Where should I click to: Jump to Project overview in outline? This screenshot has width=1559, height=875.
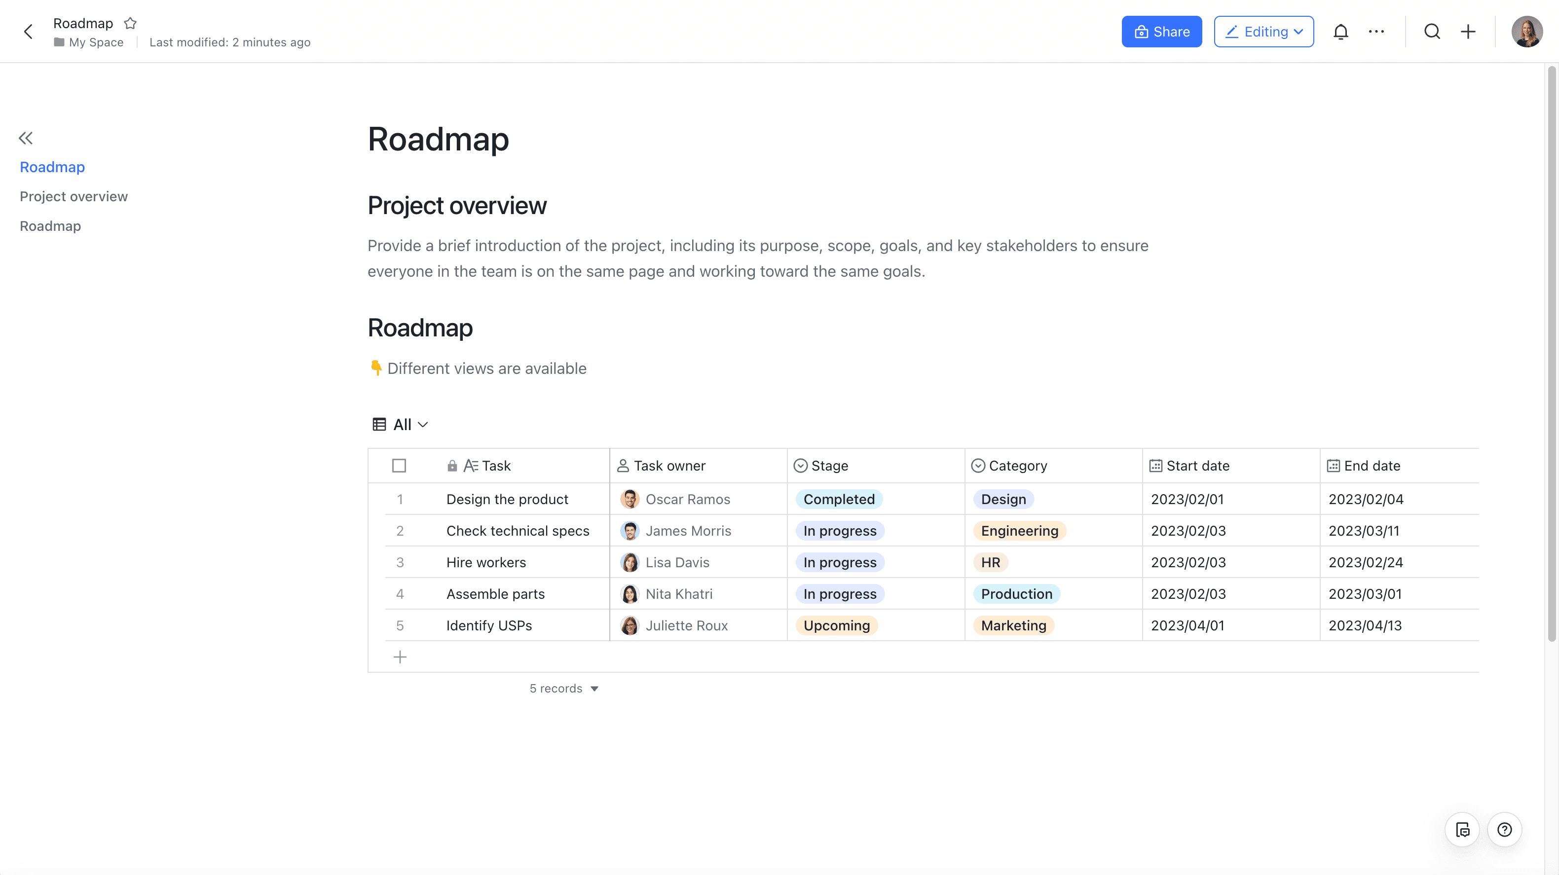click(x=74, y=196)
